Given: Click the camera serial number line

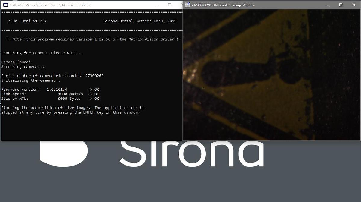Looking at the screenshot, I should pyautogui.click(x=52, y=76).
